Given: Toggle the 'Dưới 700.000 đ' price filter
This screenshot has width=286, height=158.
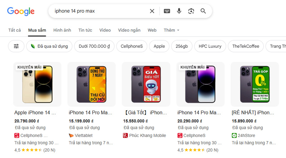Looking at the screenshot, I should (x=94, y=46).
